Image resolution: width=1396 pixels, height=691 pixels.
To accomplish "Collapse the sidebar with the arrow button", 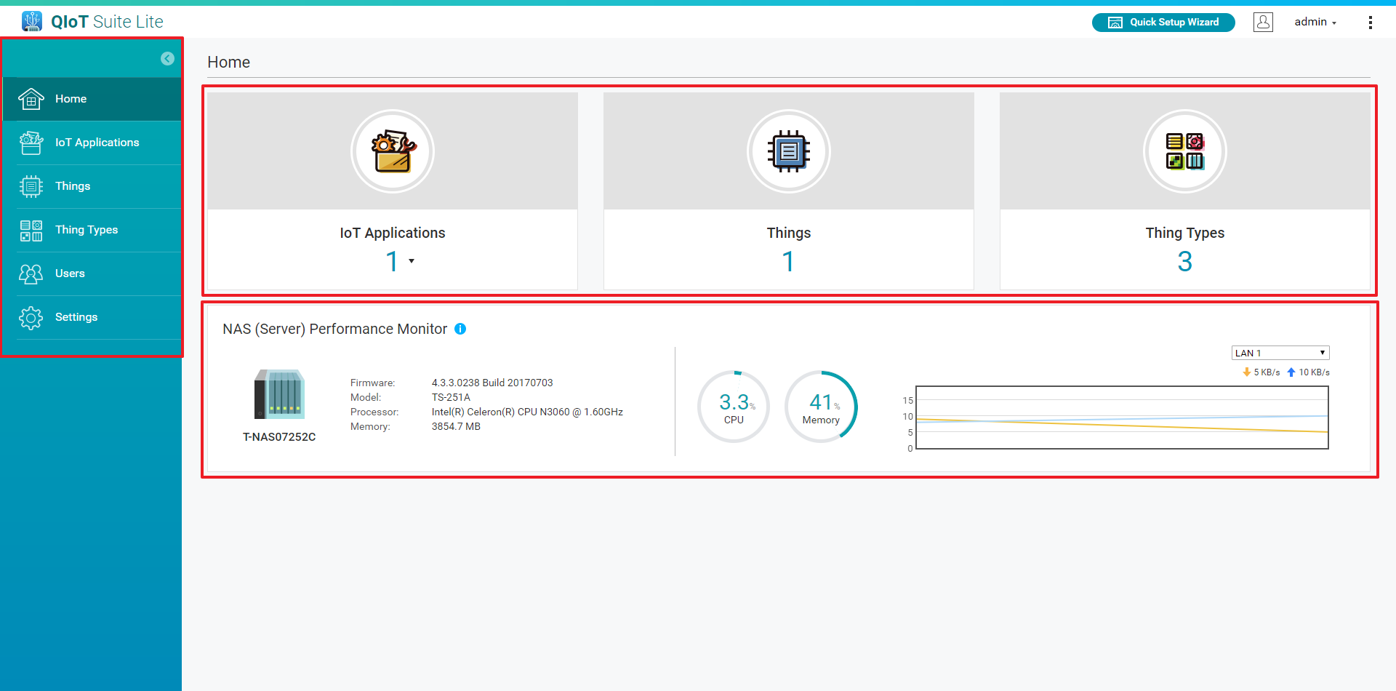I will point(167,59).
